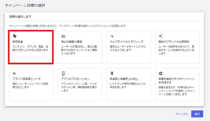Choose the 見込み顧客の獲得 goal title
The image size is (210, 121).
(x=71, y=42)
